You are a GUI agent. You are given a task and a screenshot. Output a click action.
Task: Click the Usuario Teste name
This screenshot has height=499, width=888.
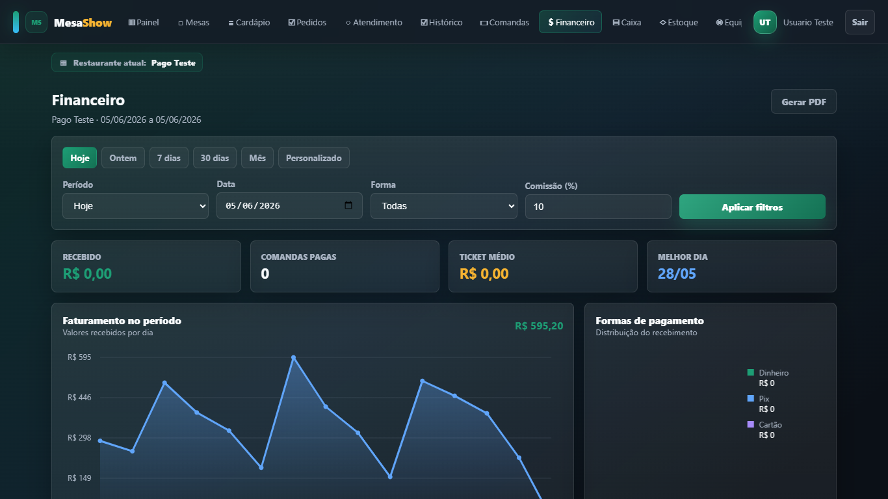pos(808,22)
